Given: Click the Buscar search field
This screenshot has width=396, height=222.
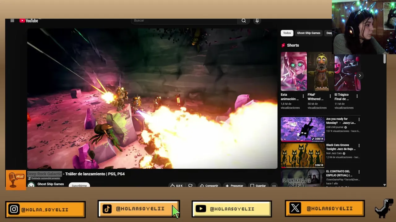Looking at the screenshot, I should tap(184, 20).
